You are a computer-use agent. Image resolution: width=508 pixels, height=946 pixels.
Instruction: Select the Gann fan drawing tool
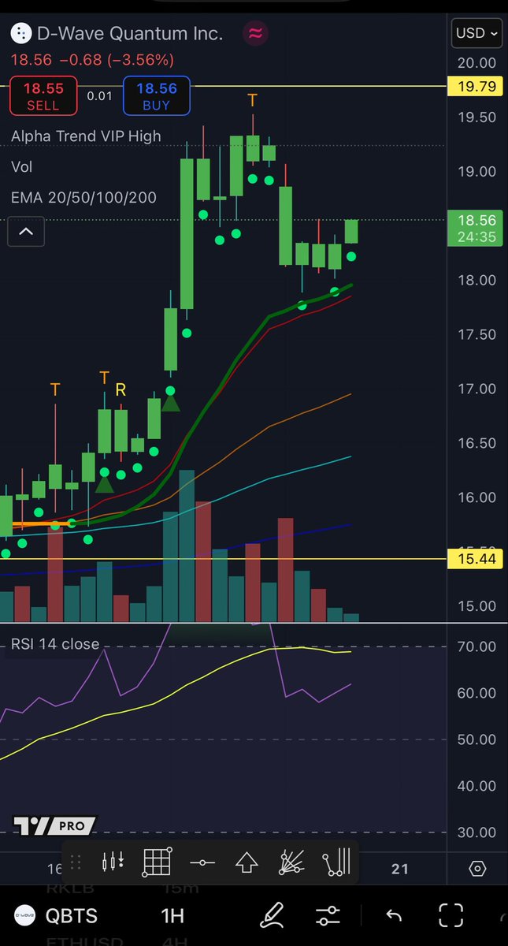pyautogui.click(x=291, y=863)
